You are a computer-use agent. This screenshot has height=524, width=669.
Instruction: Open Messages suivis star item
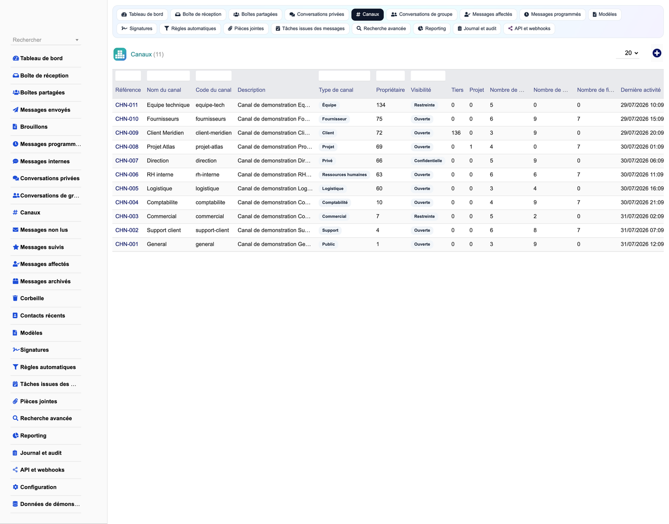(46, 247)
